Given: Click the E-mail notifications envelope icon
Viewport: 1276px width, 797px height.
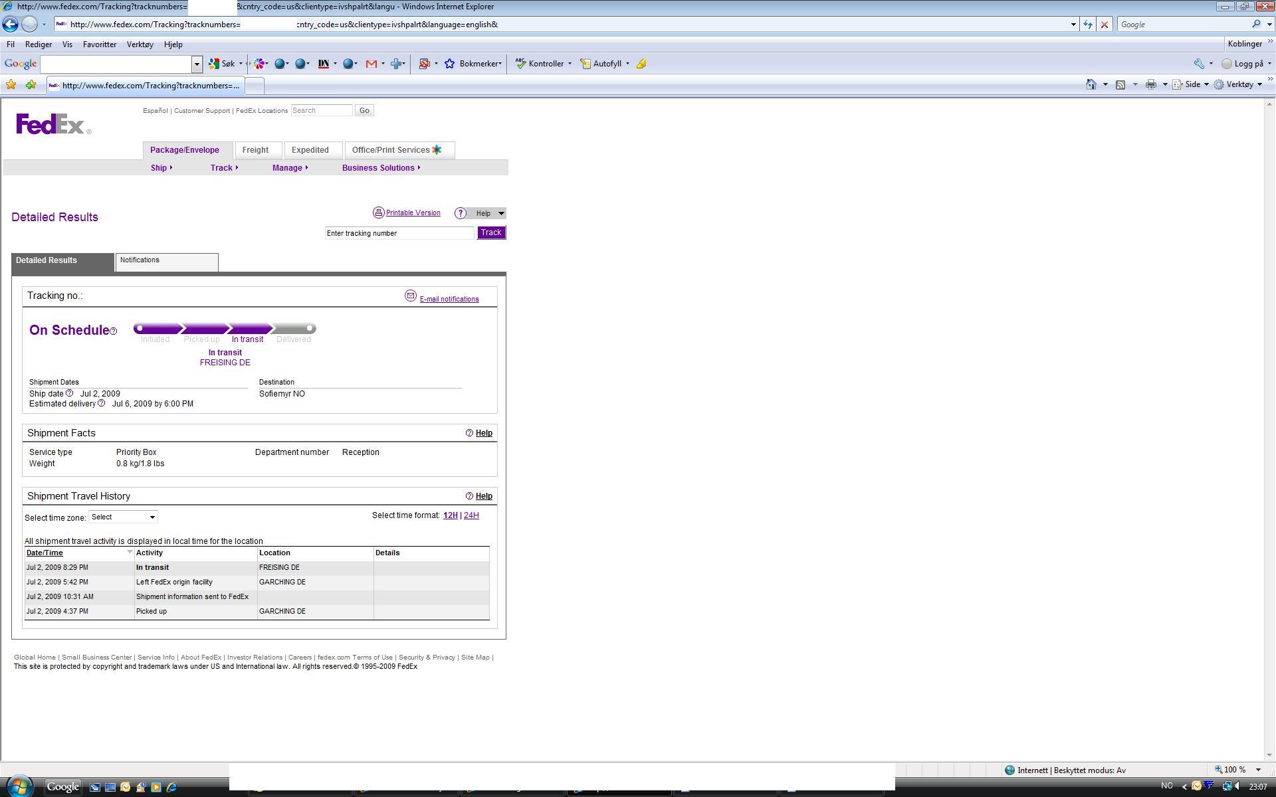Looking at the screenshot, I should coord(411,296).
